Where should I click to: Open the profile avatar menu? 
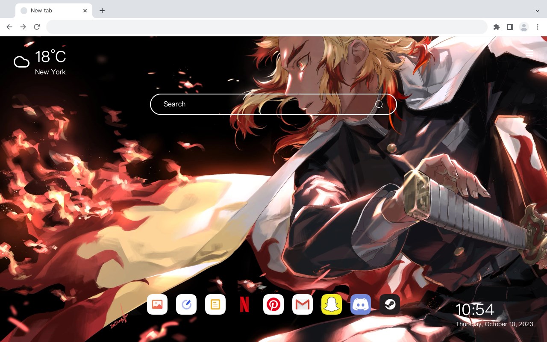tap(524, 27)
